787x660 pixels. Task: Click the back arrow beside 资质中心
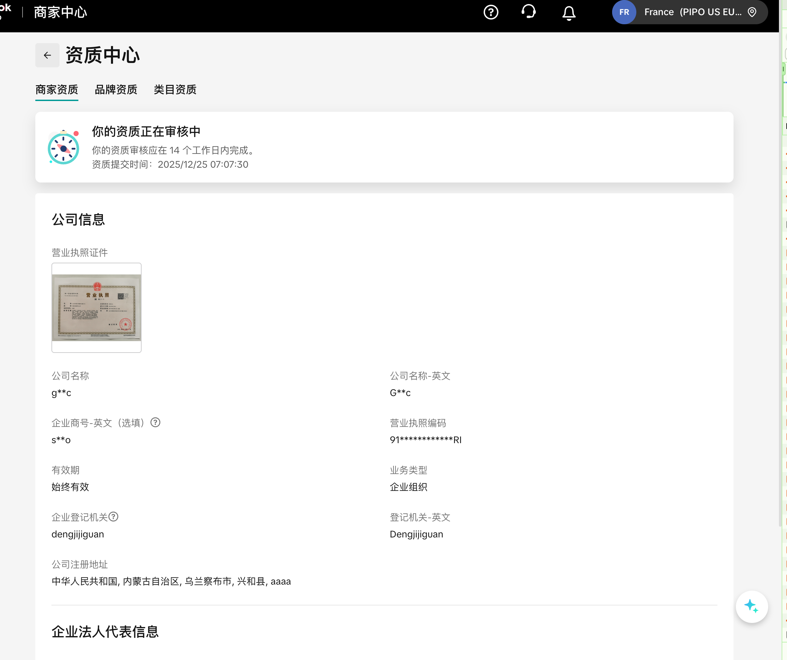click(x=47, y=55)
